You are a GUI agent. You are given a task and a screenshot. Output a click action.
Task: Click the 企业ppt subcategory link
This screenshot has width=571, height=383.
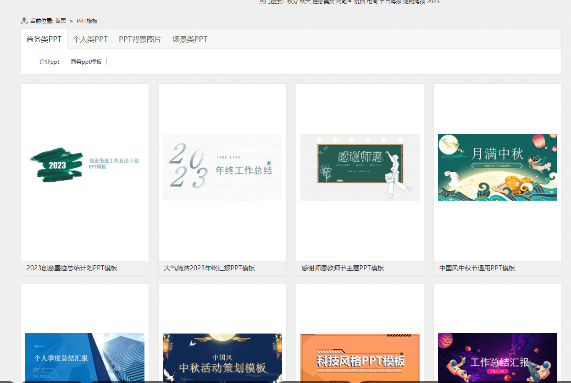point(49,62)
